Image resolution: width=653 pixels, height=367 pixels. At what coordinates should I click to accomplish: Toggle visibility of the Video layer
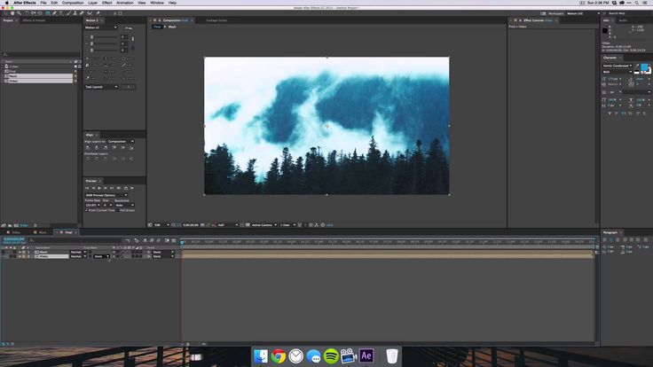click(x=4, y=256)
